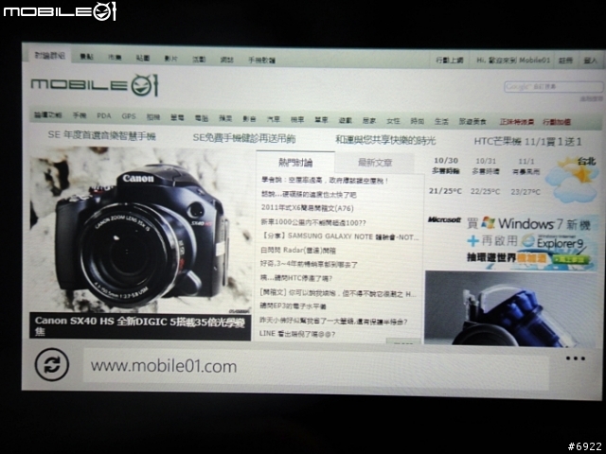606x454 pixels.
Task: Open the LINE discussion thread
Action: click(297, 334)
